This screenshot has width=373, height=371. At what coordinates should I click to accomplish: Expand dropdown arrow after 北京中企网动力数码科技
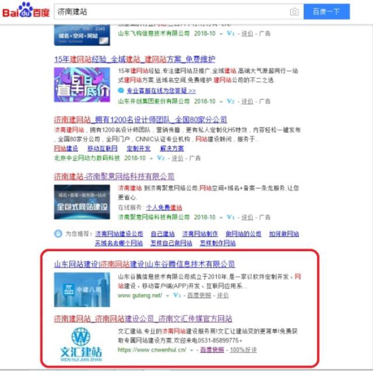pyautogui.click(x=151, y=158)
